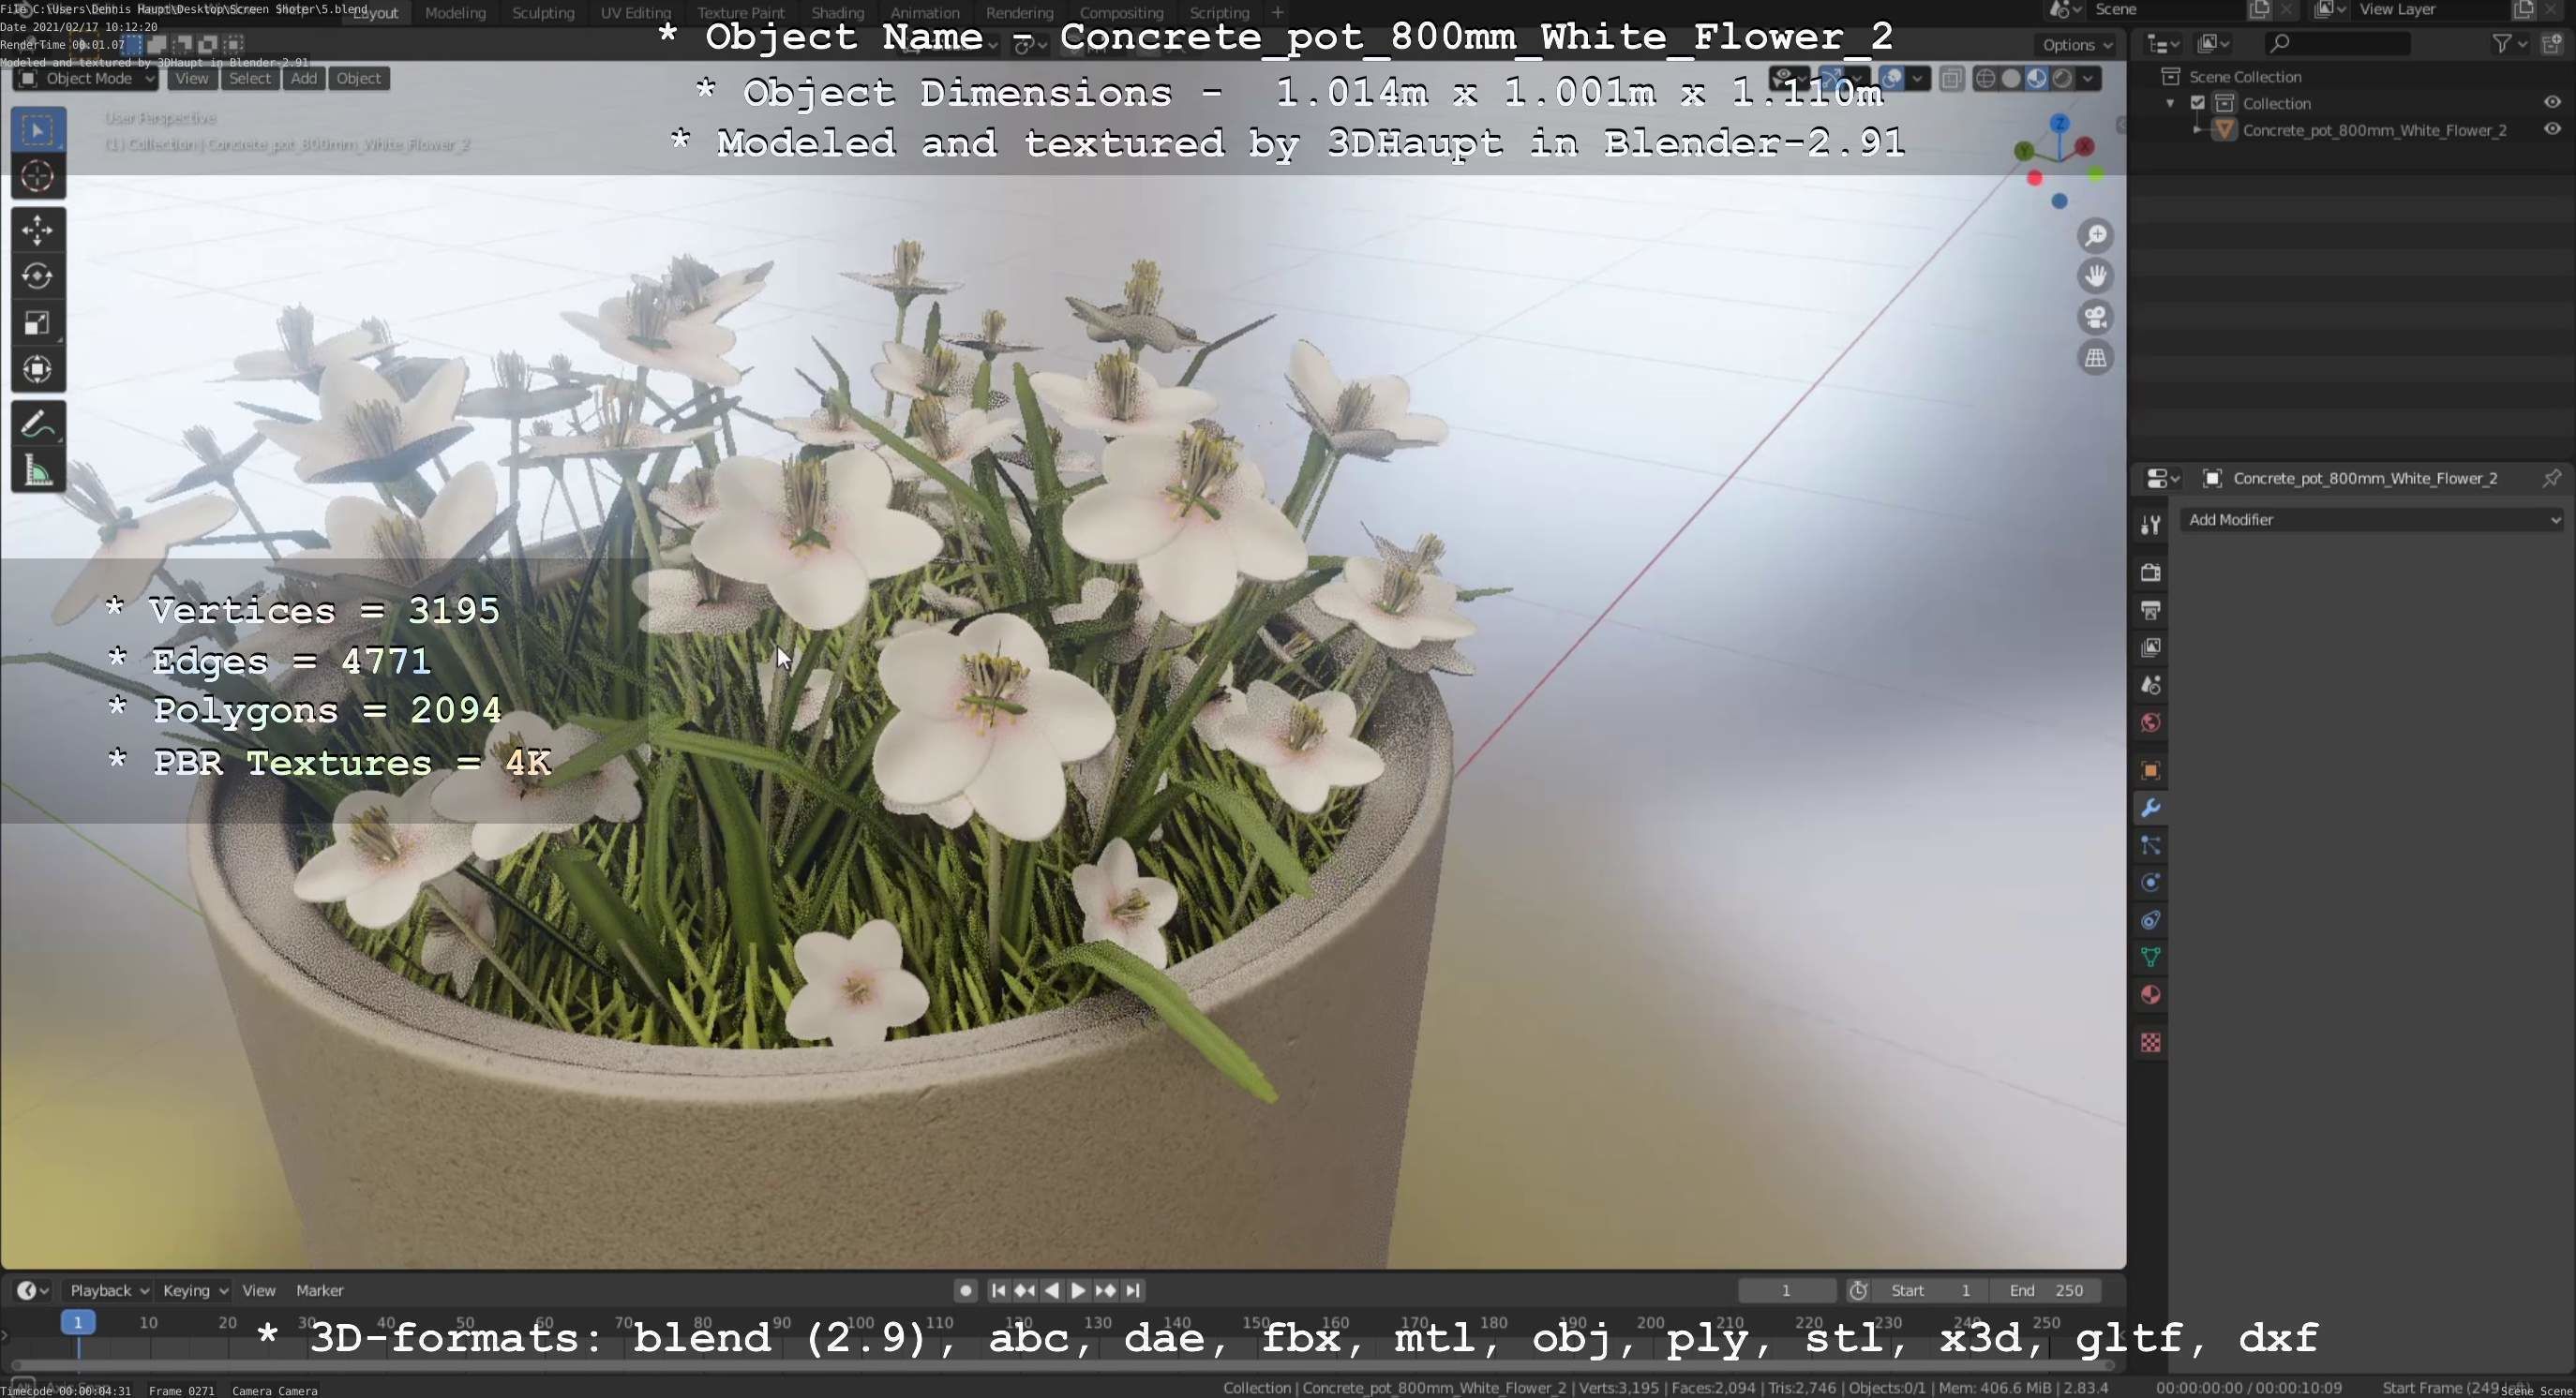The image size is (2576, 1398).
Task: Activate the 3D Cursor tool
Action: point(38,177)
